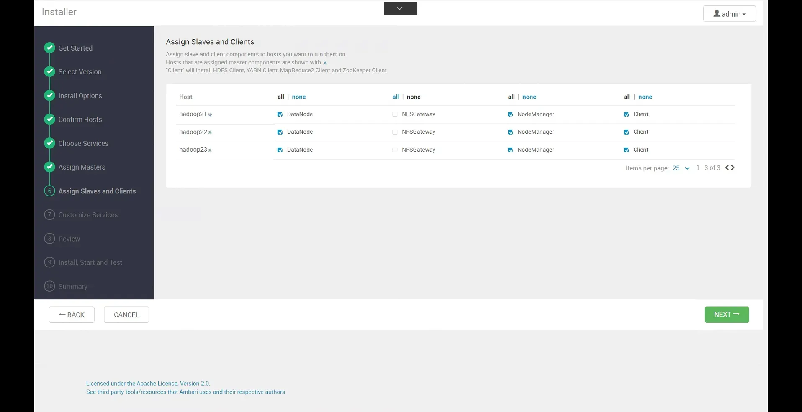Expand the dark collapsed top panel chevron

pos(400,8)
